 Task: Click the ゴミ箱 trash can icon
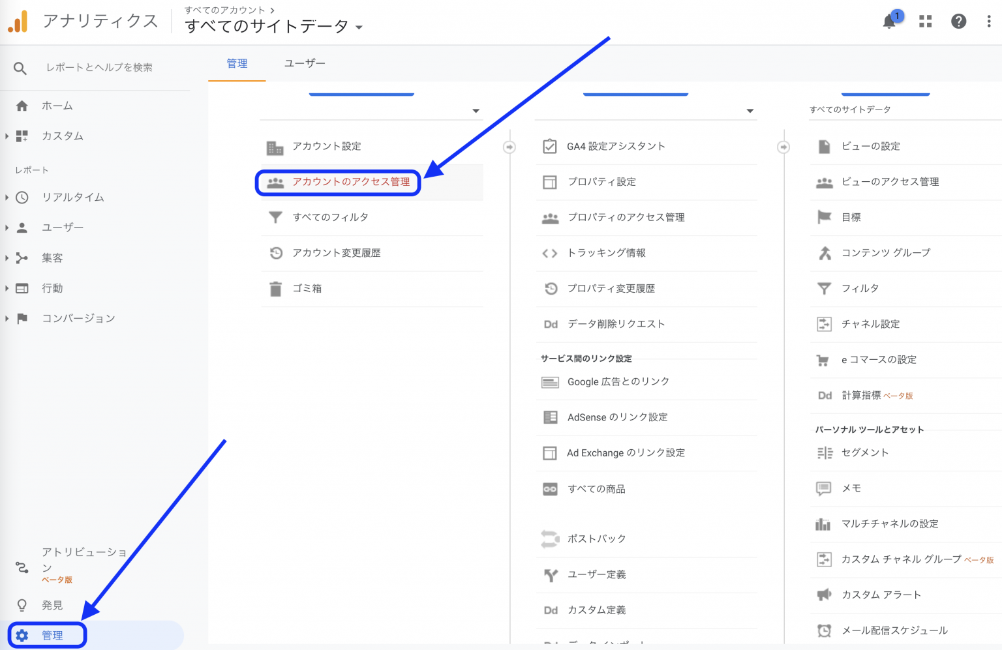tap(276, 289)
